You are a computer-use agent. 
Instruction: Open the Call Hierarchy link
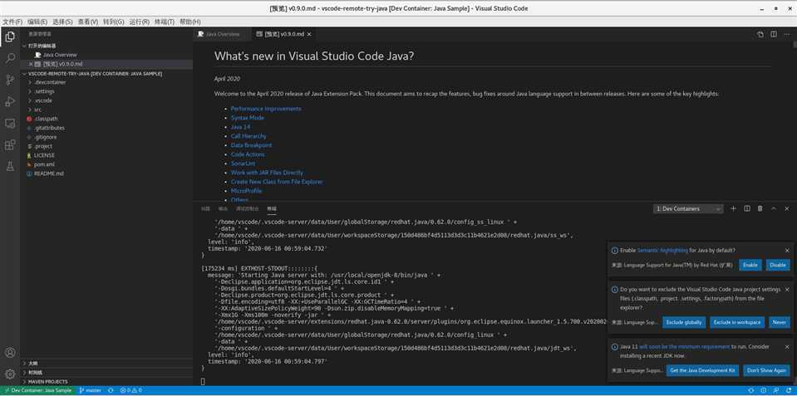[x=248, y=136]
